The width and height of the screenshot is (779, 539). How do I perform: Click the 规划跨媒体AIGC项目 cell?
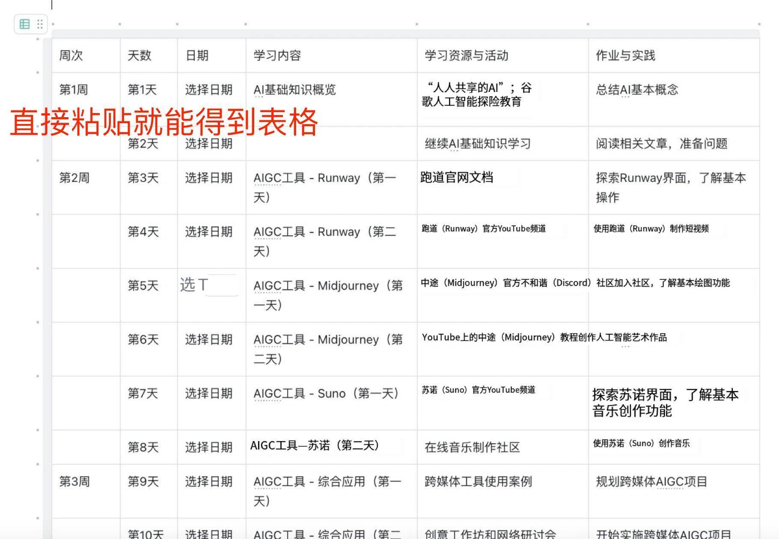point(674,491)
